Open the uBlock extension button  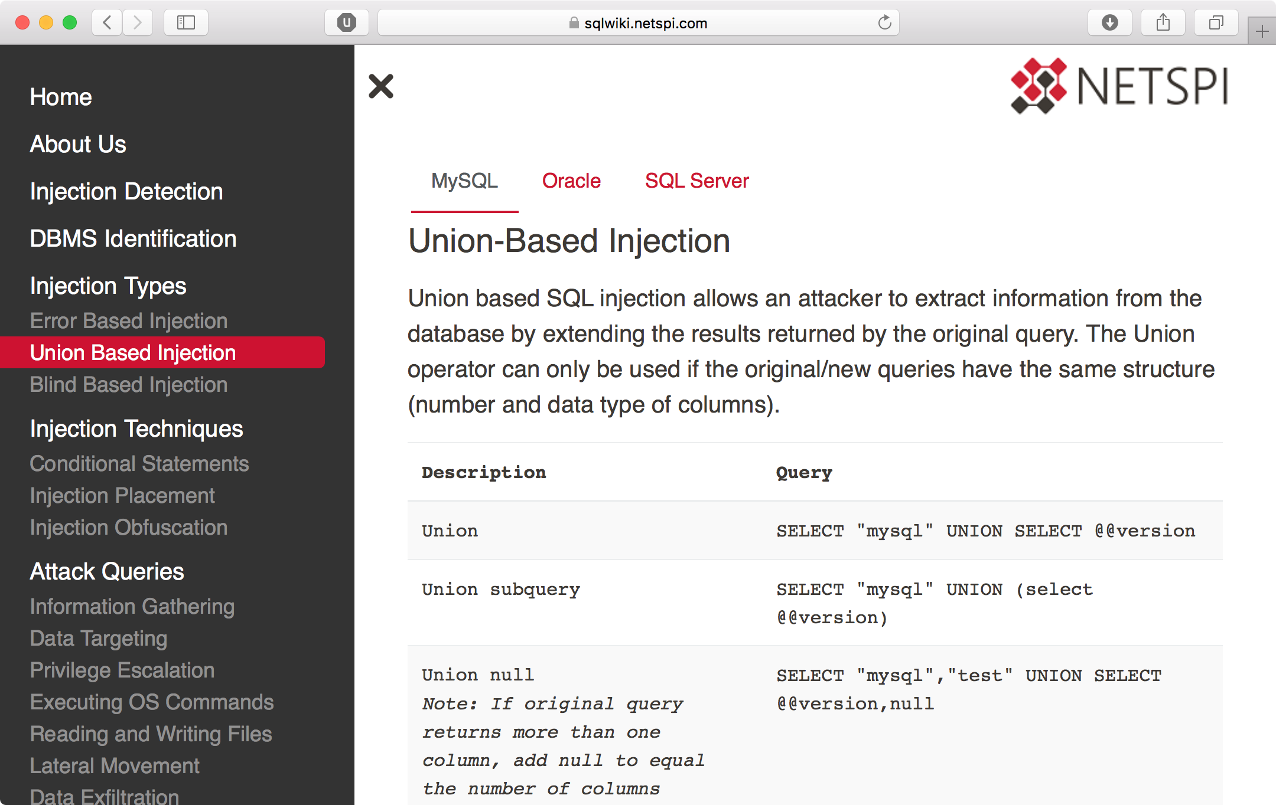click(x=347, y=23)
